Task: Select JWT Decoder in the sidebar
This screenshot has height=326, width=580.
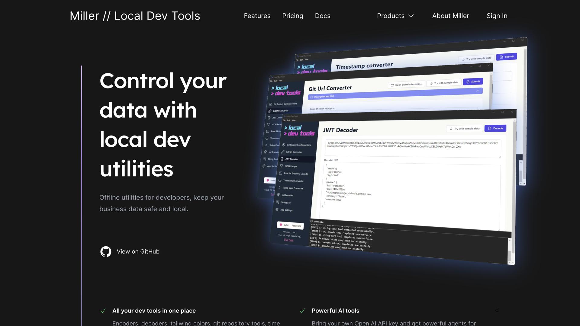Action: [x=292, y=159]
